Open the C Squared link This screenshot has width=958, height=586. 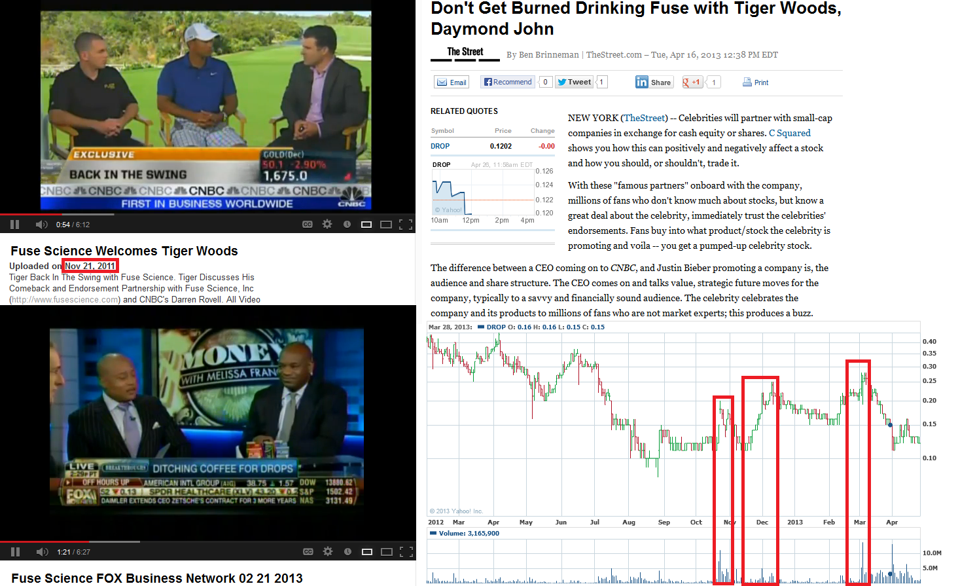(789, 133)
